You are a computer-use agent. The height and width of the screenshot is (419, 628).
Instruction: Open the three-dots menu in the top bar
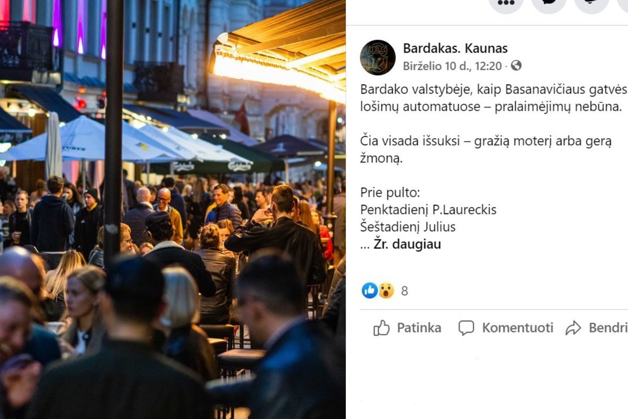pyautogui.click(x=506, y=4)
